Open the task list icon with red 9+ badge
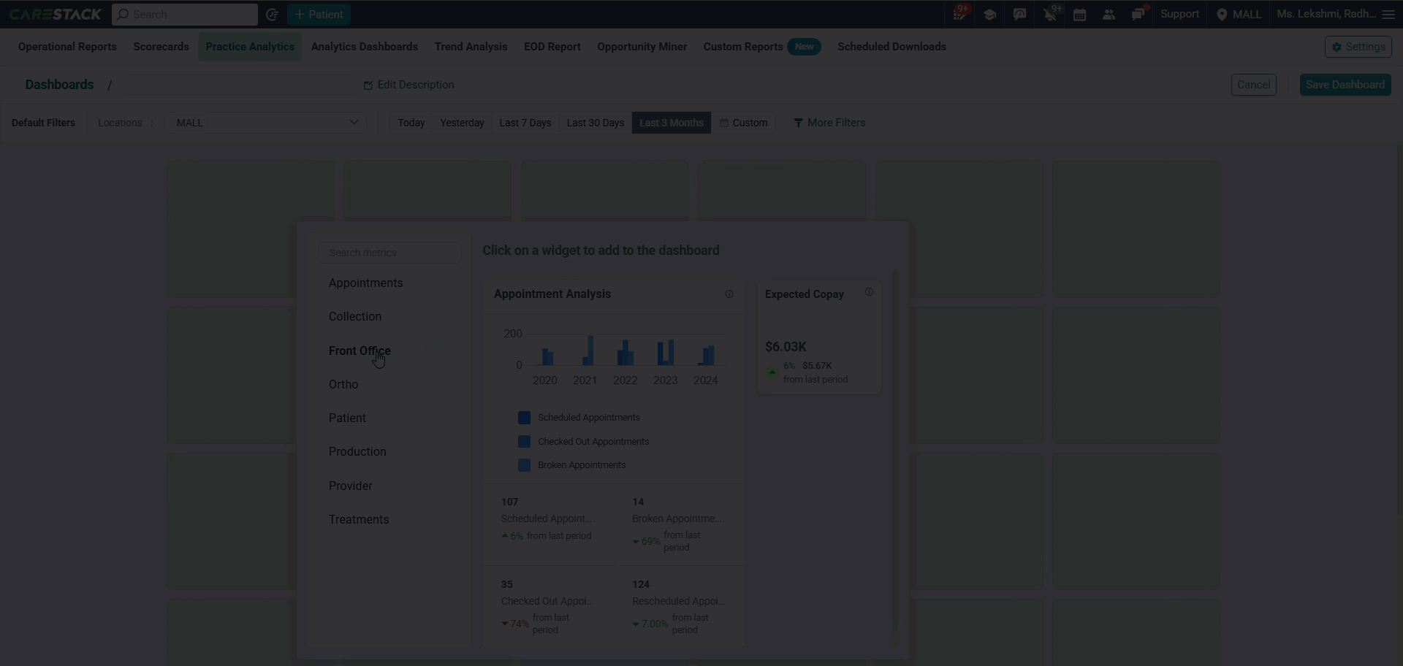The width and height of the screenshot is (1403, 666). point(960,15)
